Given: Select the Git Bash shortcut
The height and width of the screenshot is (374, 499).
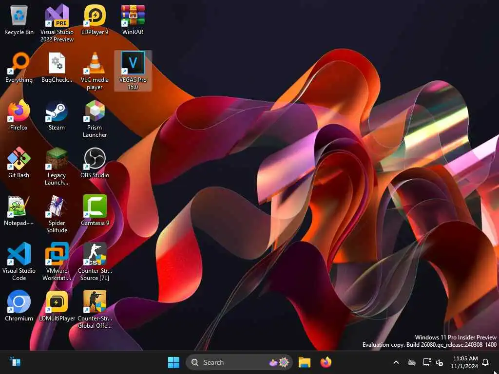Looking at the screenshot, I should click(19, 163).
